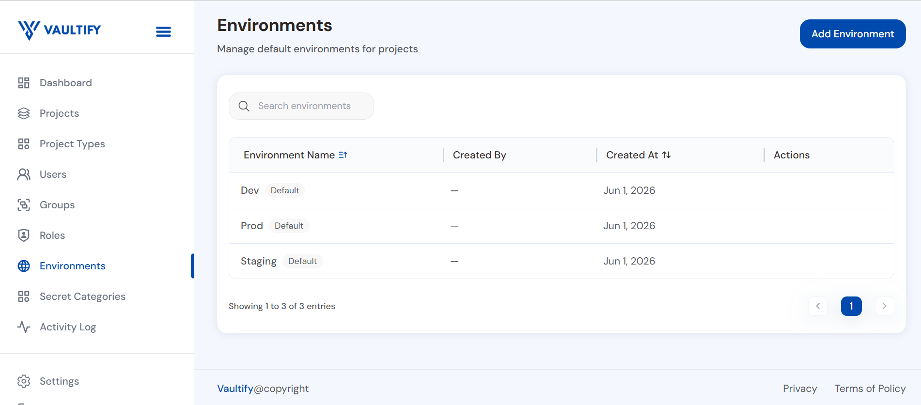
Task: Click Default badge on Staging row
Action: (x=302, y=261)
